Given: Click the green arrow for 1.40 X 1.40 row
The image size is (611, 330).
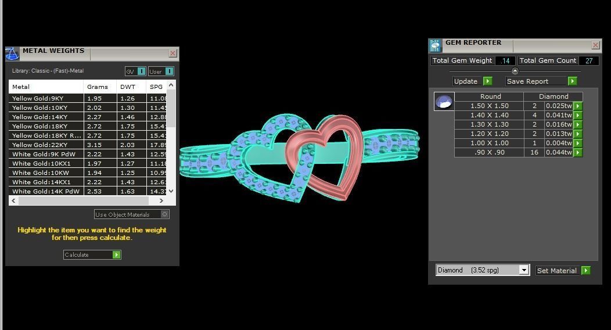Looking at the screenshot, I should [578, 115].
